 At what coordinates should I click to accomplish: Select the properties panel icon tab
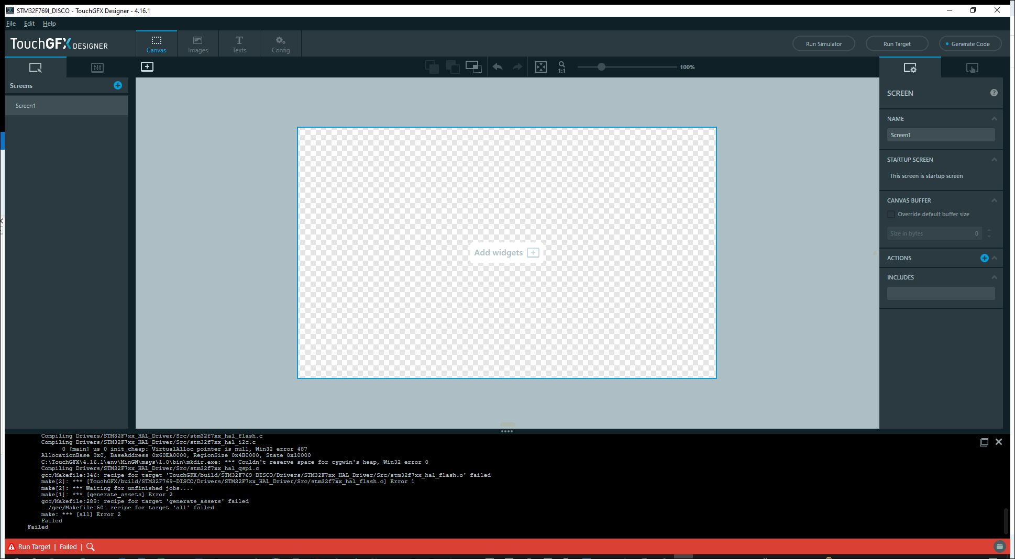click(x=910, y=68)
